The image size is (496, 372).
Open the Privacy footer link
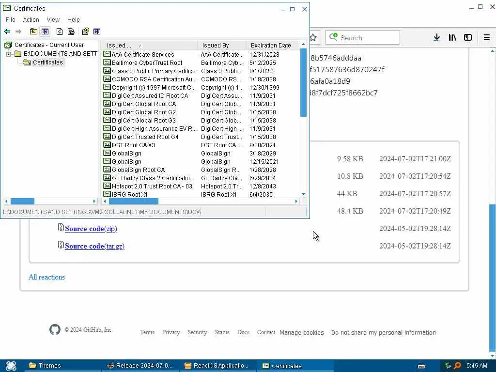171,332
